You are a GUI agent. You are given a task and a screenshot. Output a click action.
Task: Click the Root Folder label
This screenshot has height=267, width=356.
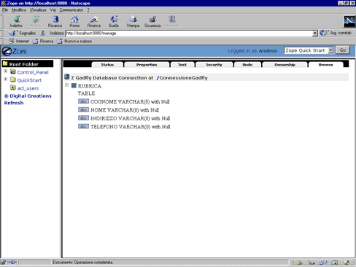pos(24,64)
